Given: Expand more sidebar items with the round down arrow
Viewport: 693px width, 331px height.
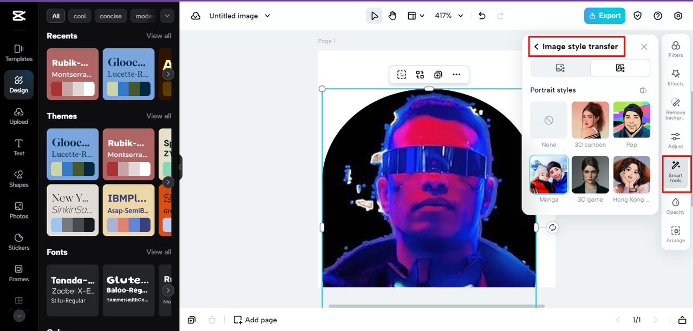Looking at the screenshot, I should [19, 316].
